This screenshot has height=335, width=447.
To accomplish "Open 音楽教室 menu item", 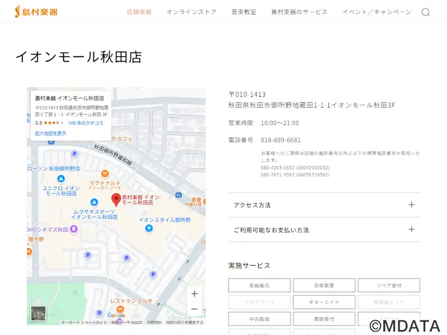I will (244, 12).
